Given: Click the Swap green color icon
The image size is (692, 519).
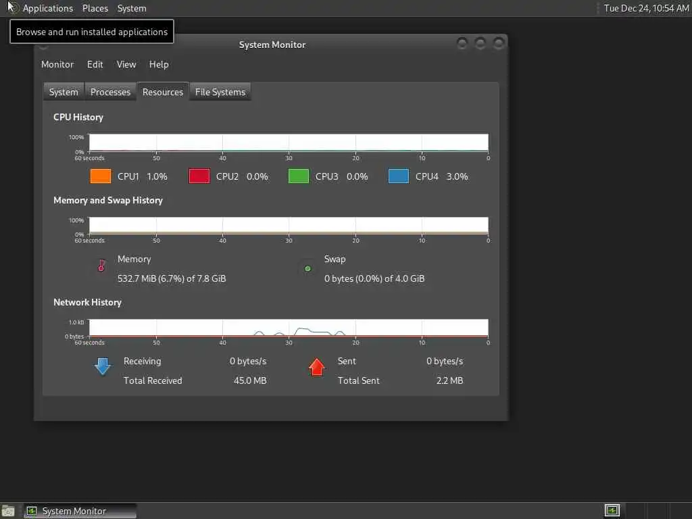Looking at the screenshot, I should pos(307,268).
